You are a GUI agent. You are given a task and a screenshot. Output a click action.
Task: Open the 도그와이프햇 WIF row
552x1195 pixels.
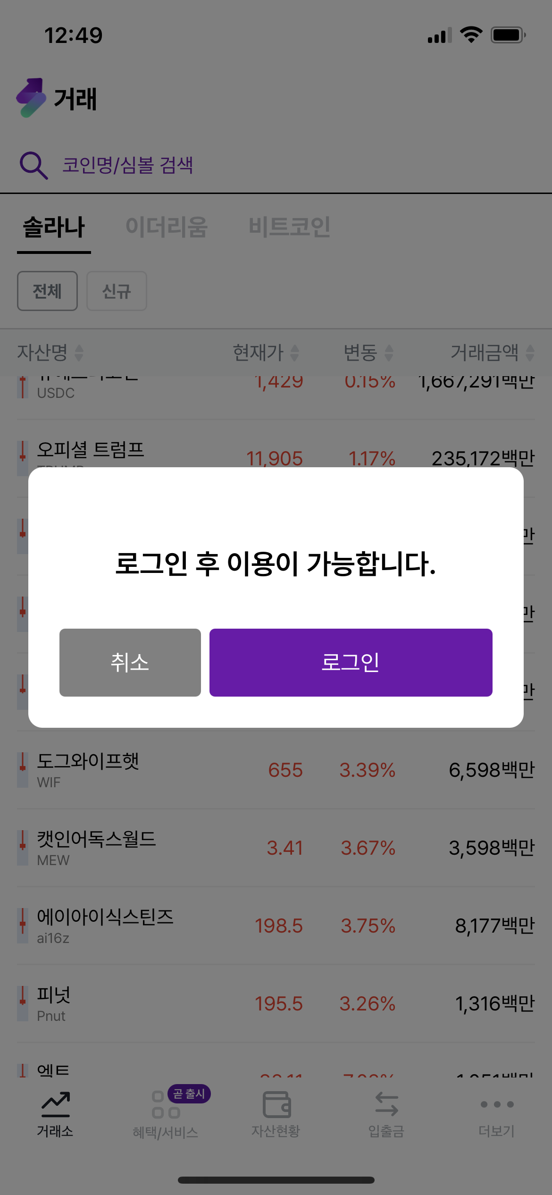276,770
